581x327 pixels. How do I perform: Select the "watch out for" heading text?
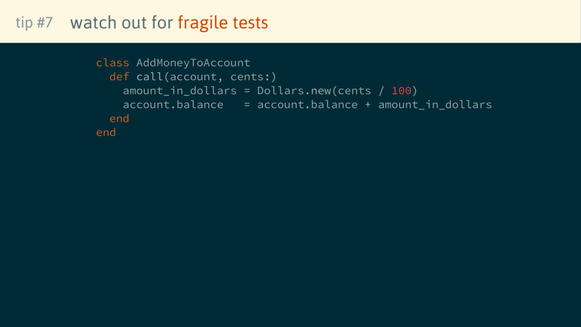pos(121,23)
